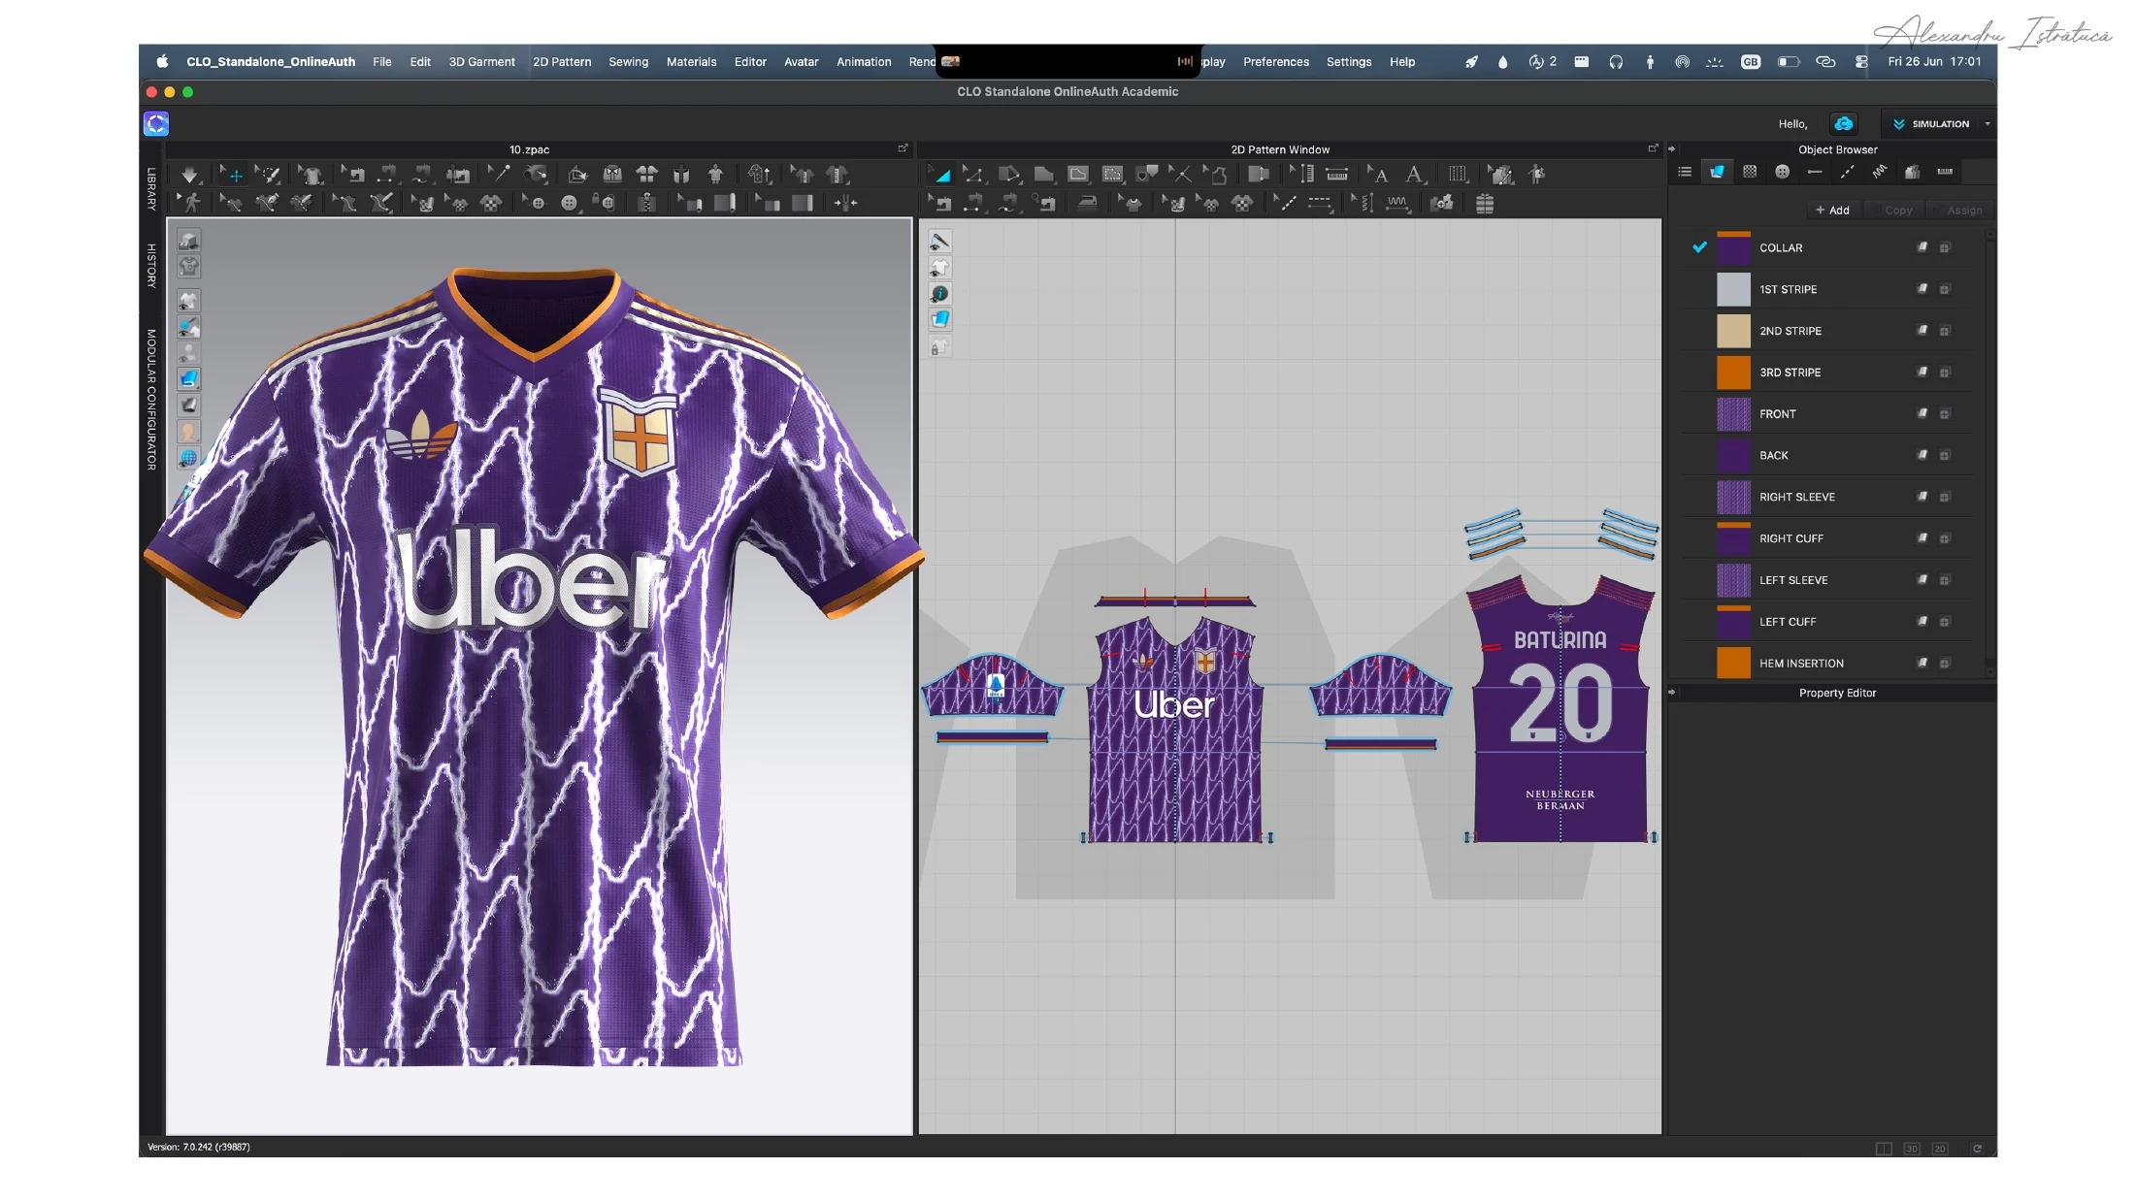Click the cloud account icon beside Hello
This screenshot has height=1201, width=2135.
coord(1843,124)
